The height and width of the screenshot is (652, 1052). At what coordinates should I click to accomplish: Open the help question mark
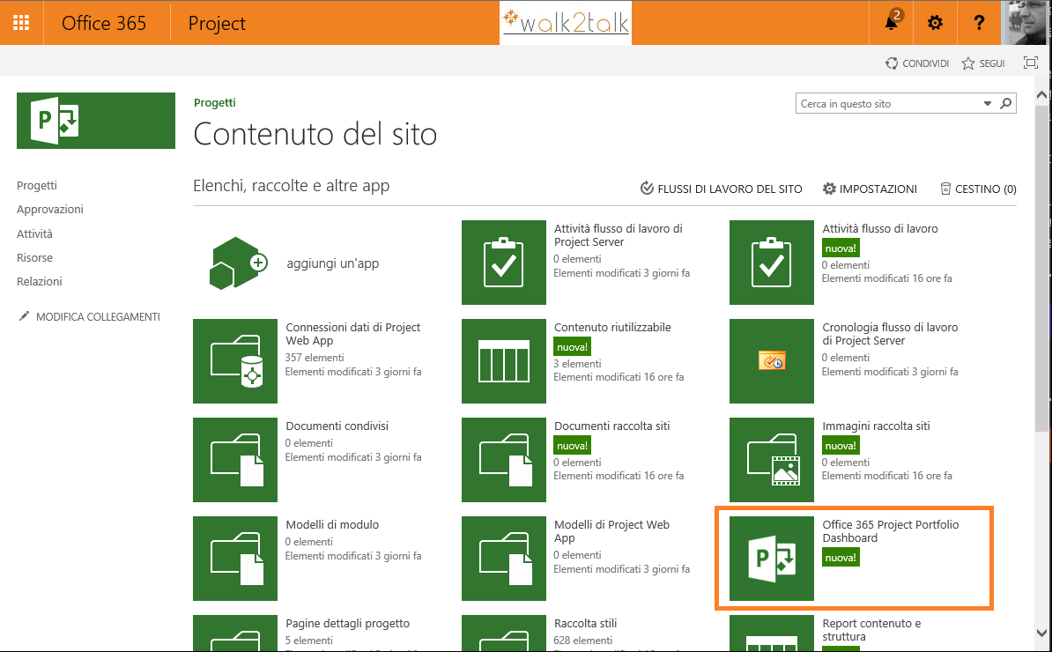[x=979, y=23]
